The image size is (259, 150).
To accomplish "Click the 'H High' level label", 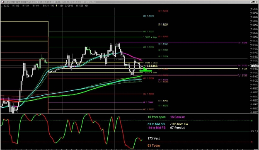I will click(x=150, y=37).
